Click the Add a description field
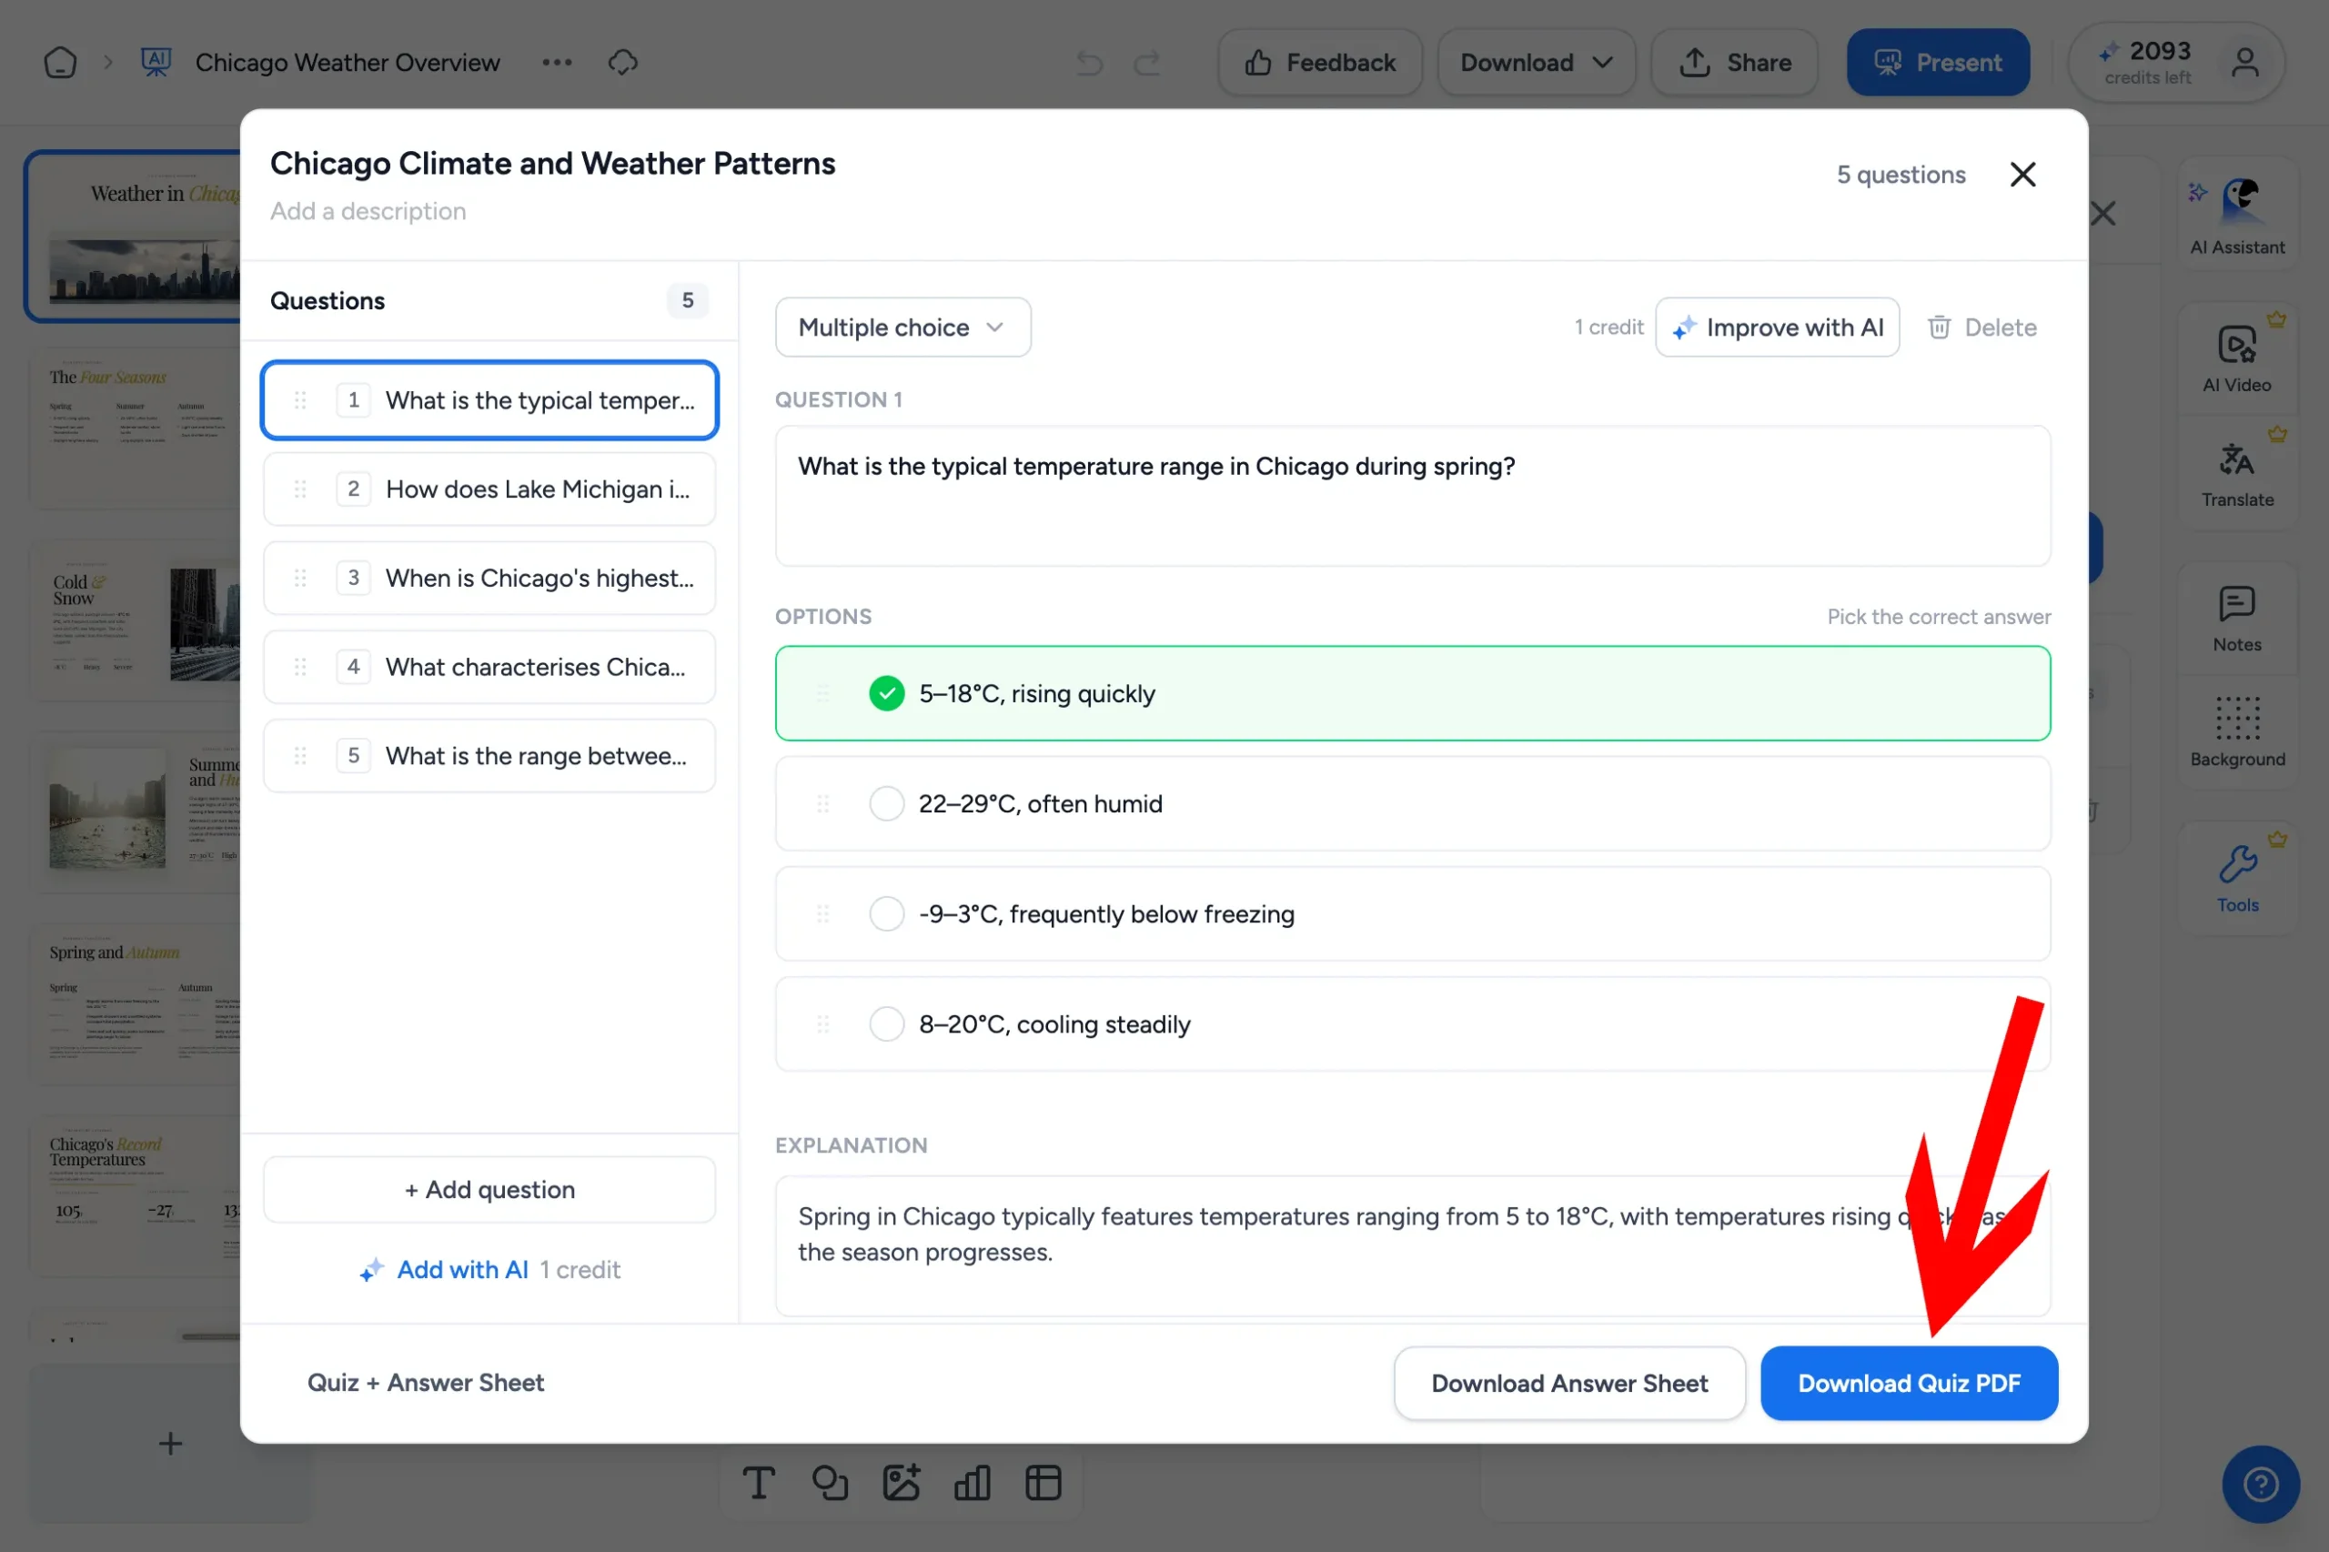Image resolution: width=2329 pixels, height=1552 pixels. pyautogui.click(x=368, y=211)
